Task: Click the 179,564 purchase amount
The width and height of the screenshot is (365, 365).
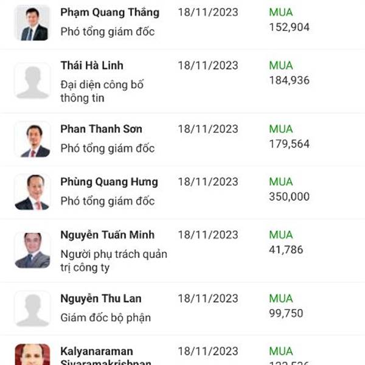Action: [289, 144]
